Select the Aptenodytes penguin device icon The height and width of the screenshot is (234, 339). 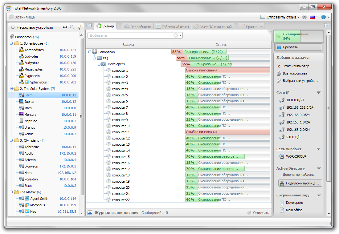21,50
